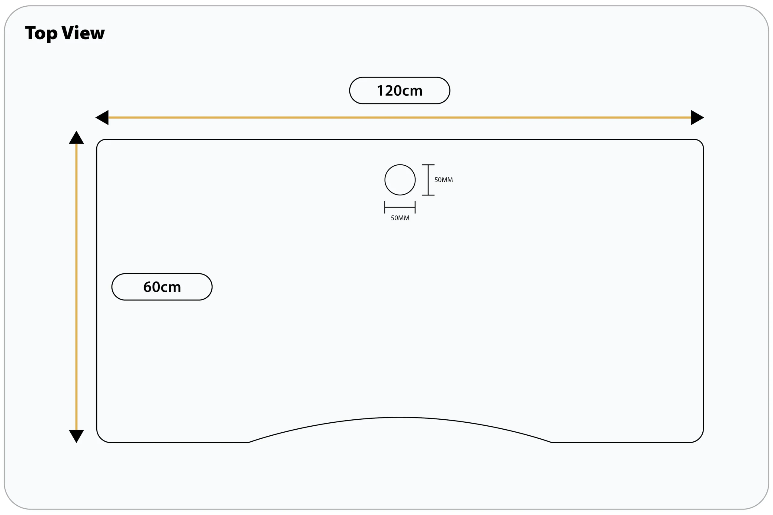Click the 60cm label pill
Image resolution: width=773 pixels, height=515 pixels.
point(162,287)
